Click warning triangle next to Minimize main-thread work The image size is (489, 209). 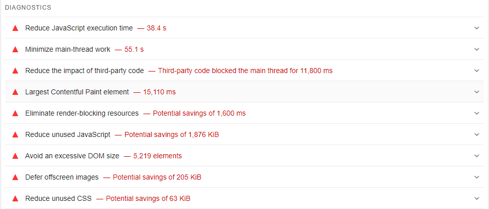(x=15, y=49)
